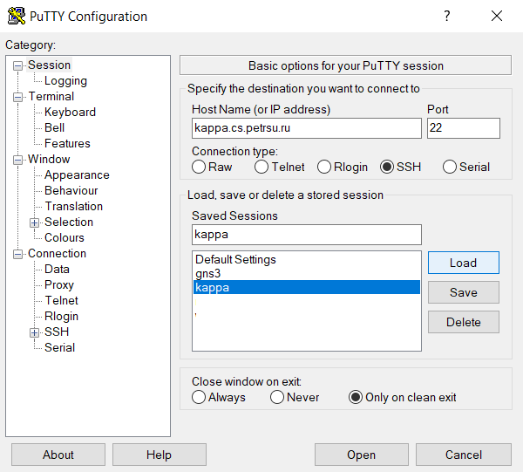
Task: Collapse the Session tree node
Action: pyautogui.click(x=18, y=65)
